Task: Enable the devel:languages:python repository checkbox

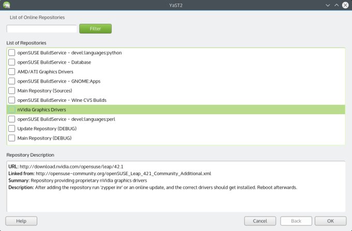Action: (x=12, y=53)
